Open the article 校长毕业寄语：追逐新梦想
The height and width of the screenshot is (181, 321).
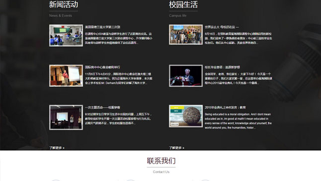222,67
